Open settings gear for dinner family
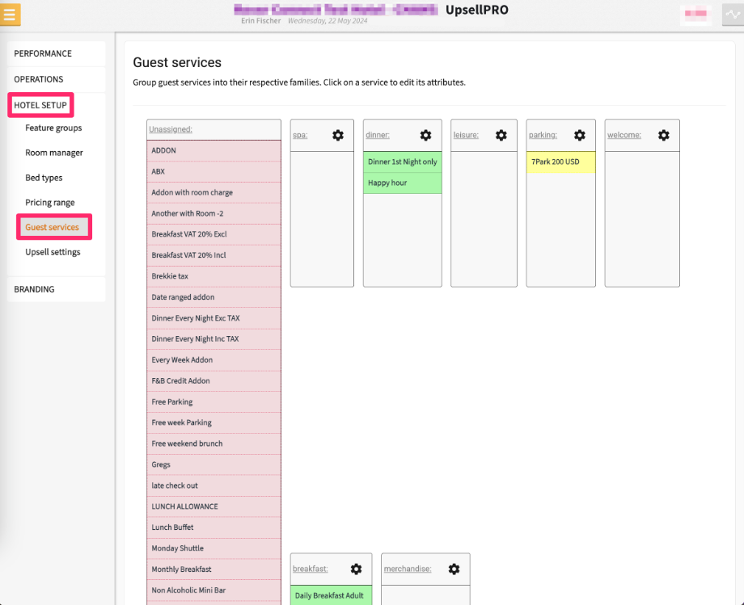Viewport: 744px width, 605px height. point(425,135)
